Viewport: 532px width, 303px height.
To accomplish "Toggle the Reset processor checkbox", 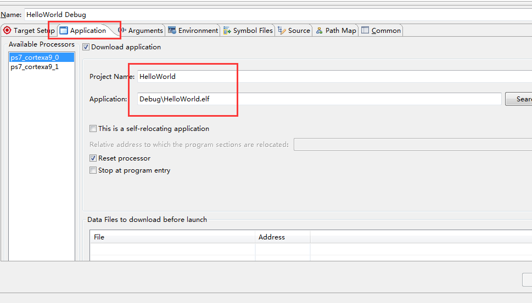I will (93, 158).
